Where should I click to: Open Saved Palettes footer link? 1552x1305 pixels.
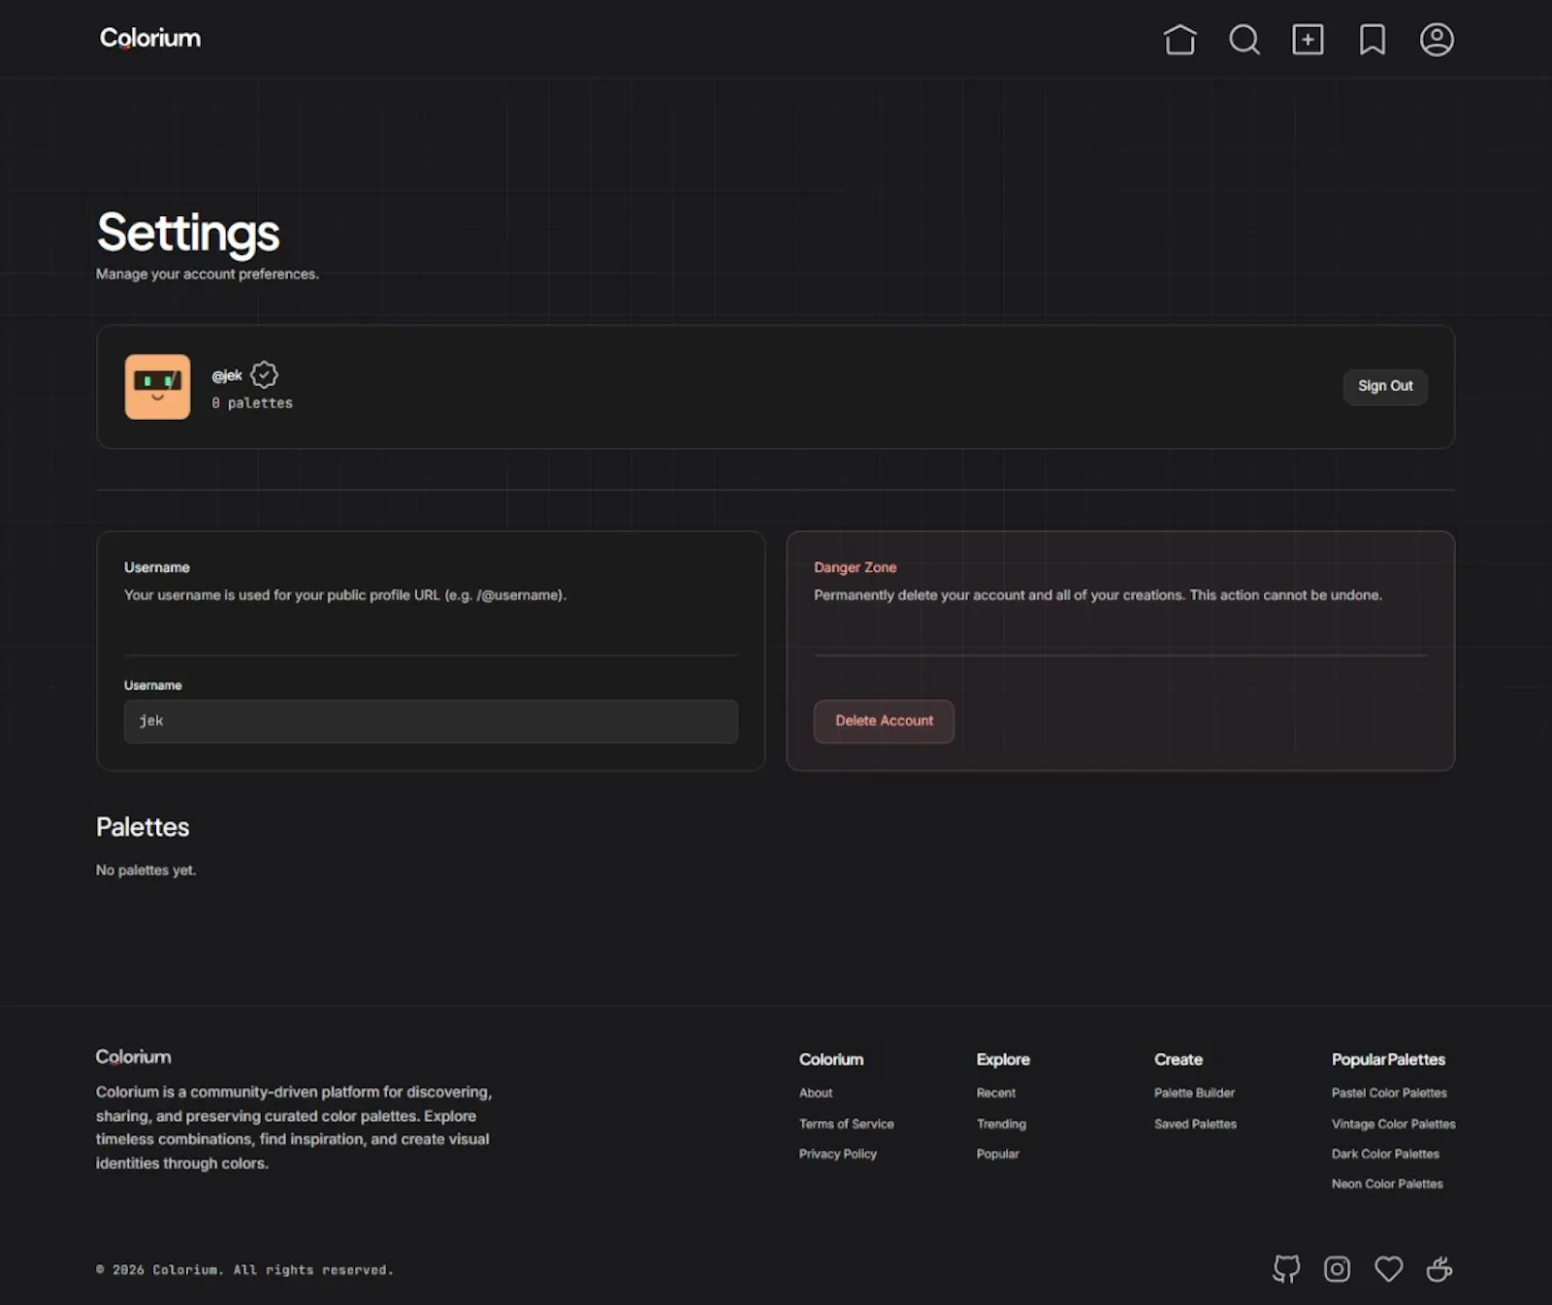[x=1195, y=1124]
